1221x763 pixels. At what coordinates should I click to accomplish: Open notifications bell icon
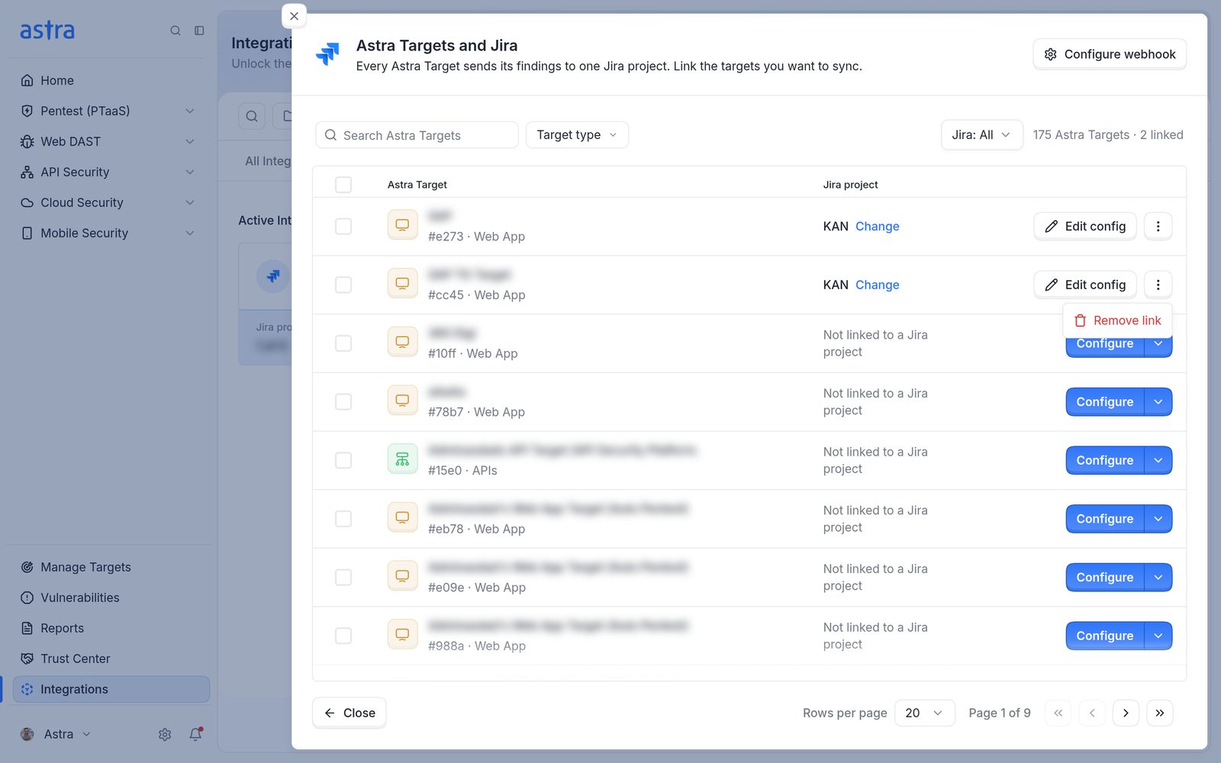[195, 734]
